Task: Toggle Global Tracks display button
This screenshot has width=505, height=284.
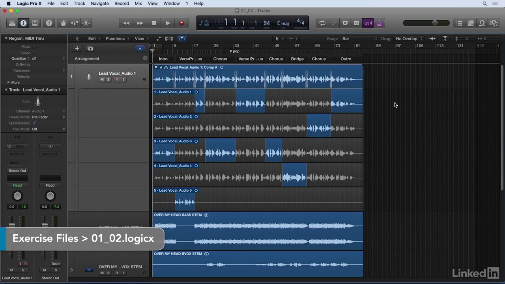Action: [140, 49]
